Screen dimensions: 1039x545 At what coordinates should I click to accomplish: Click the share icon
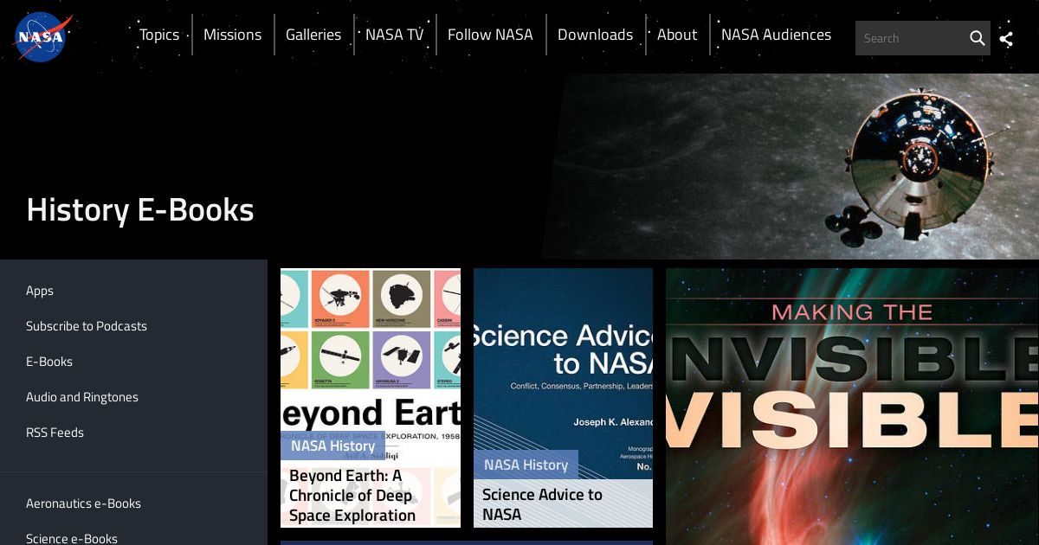pos(1006,38)
